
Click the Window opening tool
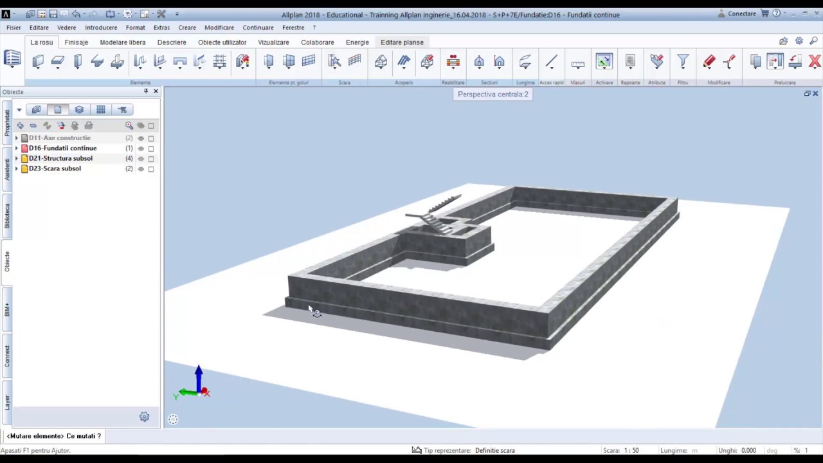[289, 62]
